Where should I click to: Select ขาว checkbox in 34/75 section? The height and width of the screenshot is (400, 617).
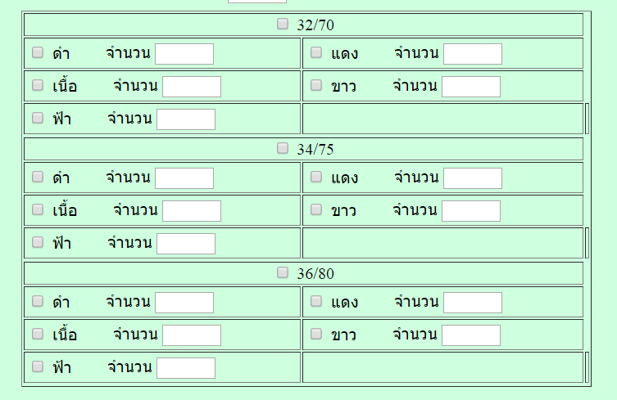click(316, 209)
